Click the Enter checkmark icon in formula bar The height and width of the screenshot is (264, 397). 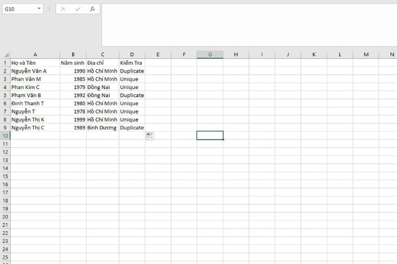[77, 9]
